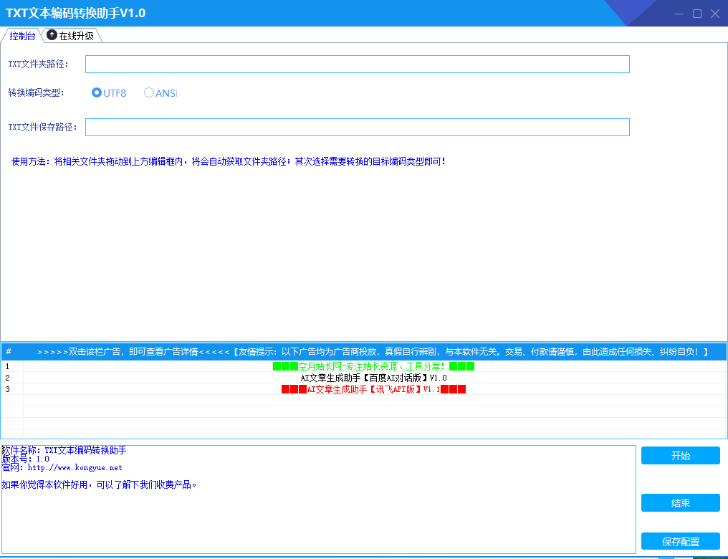The image size is (728, 559).
Task: Switch to the 控制台 tab
Action: point(21,36)
